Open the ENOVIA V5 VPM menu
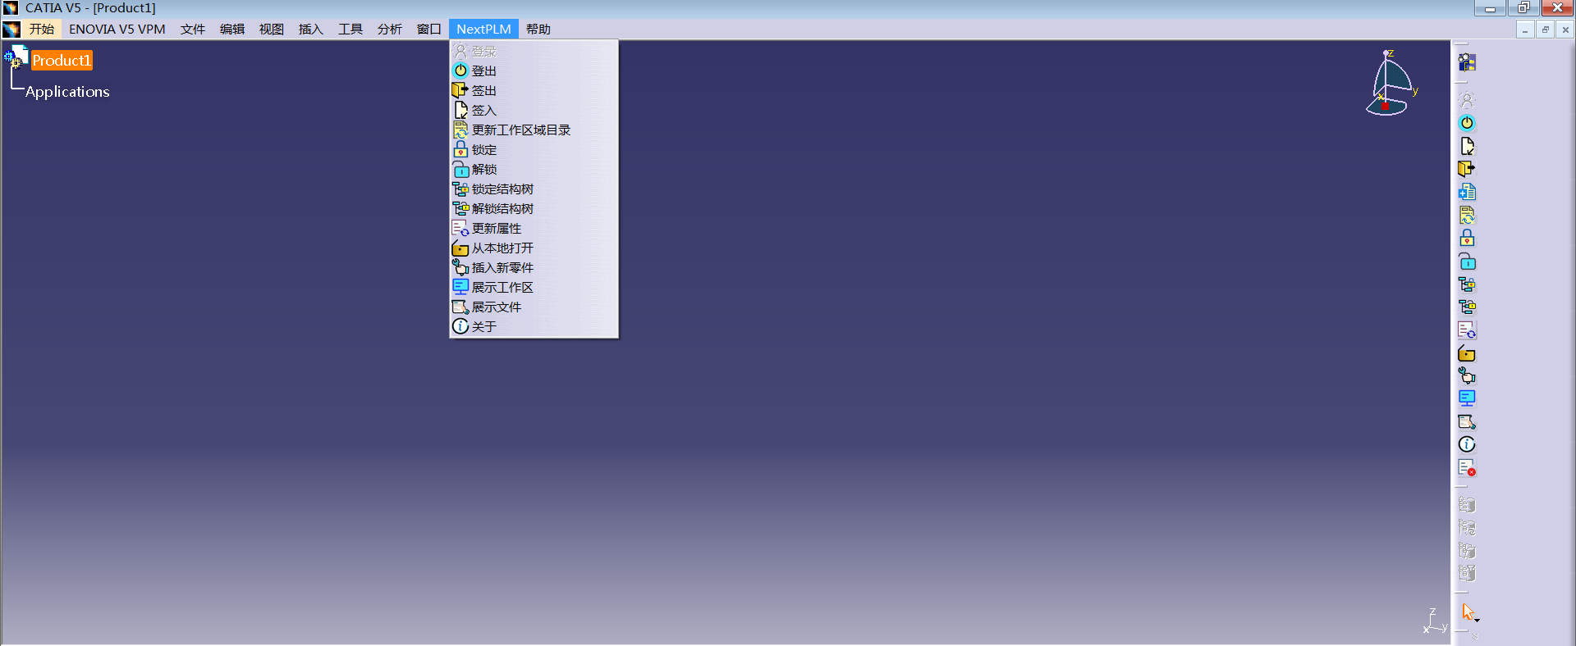 click(117, 30)
